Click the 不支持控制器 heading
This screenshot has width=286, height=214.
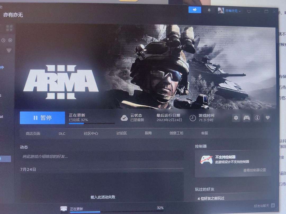pyautogui.click(x=225, y=157)
